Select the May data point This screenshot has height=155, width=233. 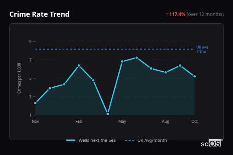click(122, 61)
